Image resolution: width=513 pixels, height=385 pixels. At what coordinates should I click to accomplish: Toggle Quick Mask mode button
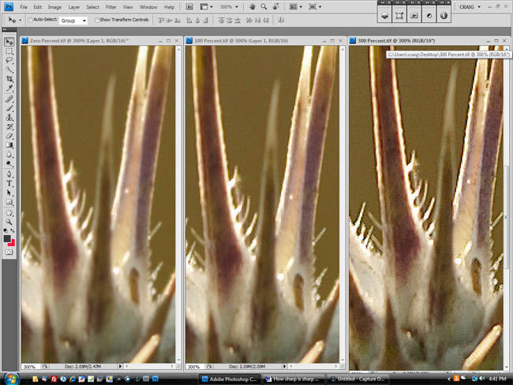(x=9, y=252)
